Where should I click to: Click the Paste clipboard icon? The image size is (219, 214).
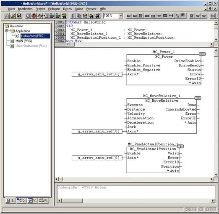pyautogui.click(x=85, y=16)
